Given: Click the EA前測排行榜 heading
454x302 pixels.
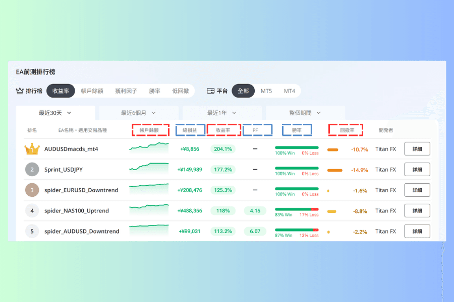Looking at the screenshot, I should [36, 72].
